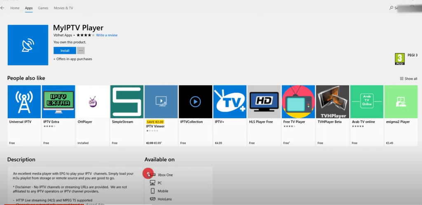Click the People also like heading

pos(26,78)
